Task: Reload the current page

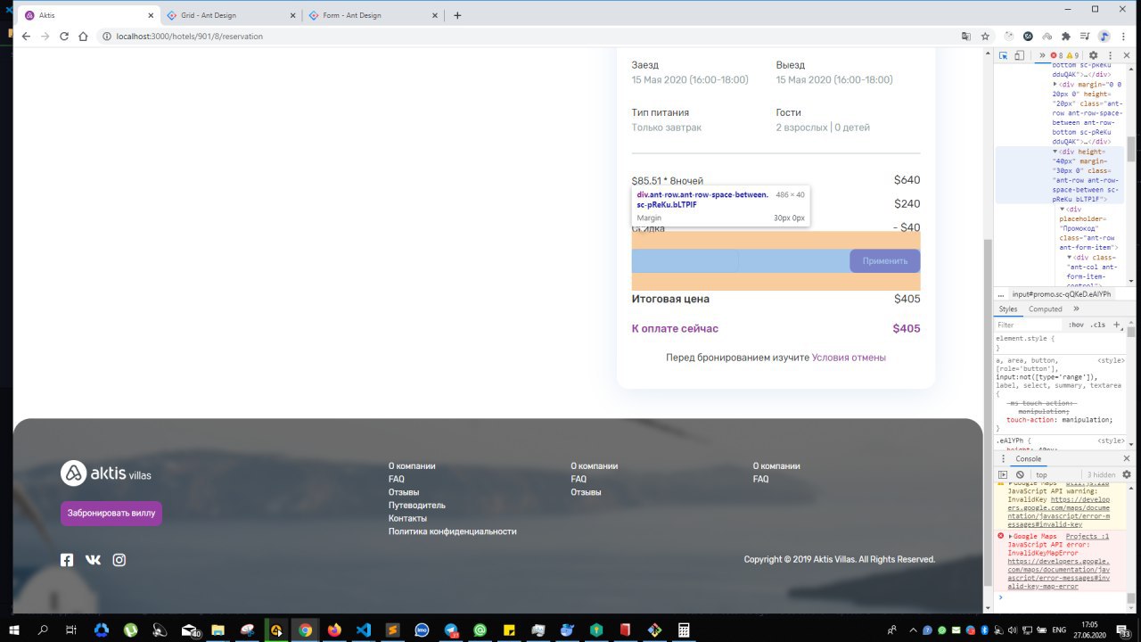Action: (x=64, y=37)
